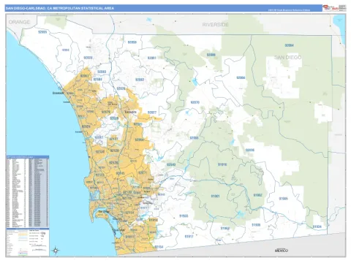Select ZIP code label 91905

284,199
